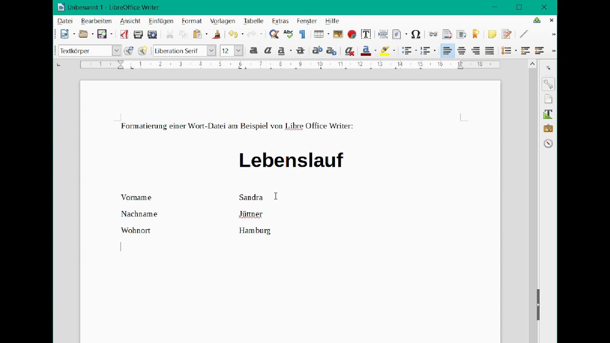This screenshot has height=343, width=610.
Task: Insert a comment sticky note
Action: pyautogui.click(x=492, y=34)
